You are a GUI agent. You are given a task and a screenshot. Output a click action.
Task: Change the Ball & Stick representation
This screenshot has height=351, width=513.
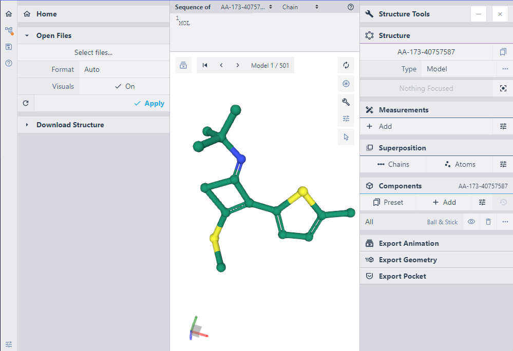(x=442, y=222)
